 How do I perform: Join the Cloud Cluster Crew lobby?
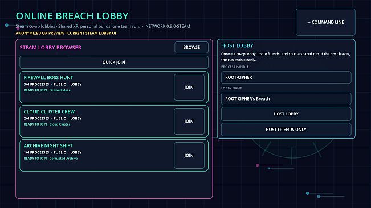coord(189,121)
